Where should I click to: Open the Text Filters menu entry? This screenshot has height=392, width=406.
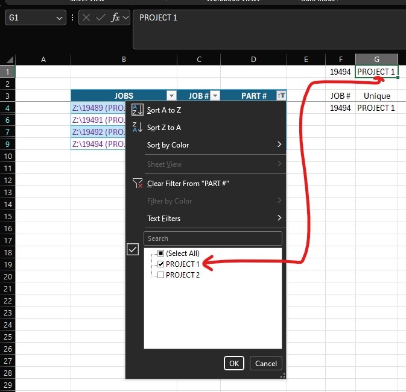point(206,219)
